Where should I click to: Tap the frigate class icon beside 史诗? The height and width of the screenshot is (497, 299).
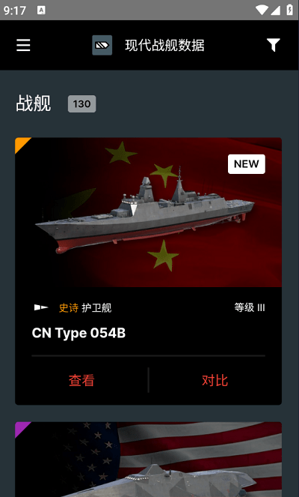tap(41, 307)
